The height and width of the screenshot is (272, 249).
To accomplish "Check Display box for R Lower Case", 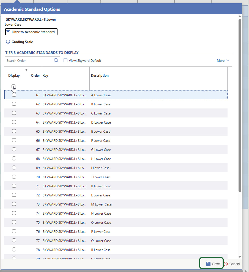I will coord(14,249).
